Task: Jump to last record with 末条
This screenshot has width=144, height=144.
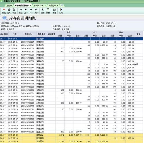Action: pyautogui.click(x=36, y=11)
